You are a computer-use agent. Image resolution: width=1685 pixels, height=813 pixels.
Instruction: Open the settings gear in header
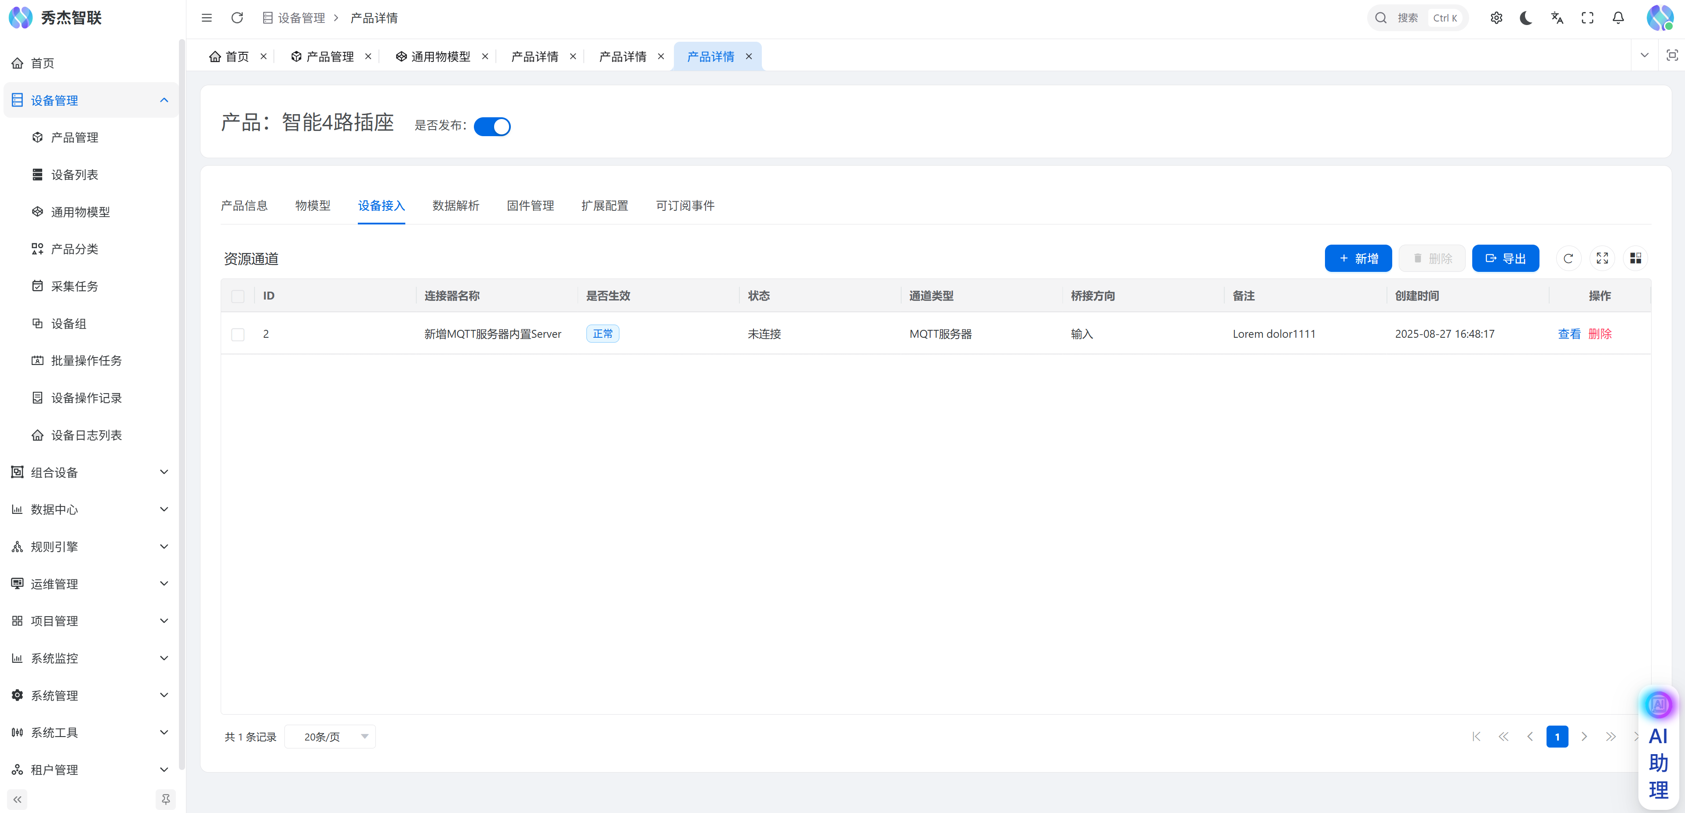[1496, 18]
